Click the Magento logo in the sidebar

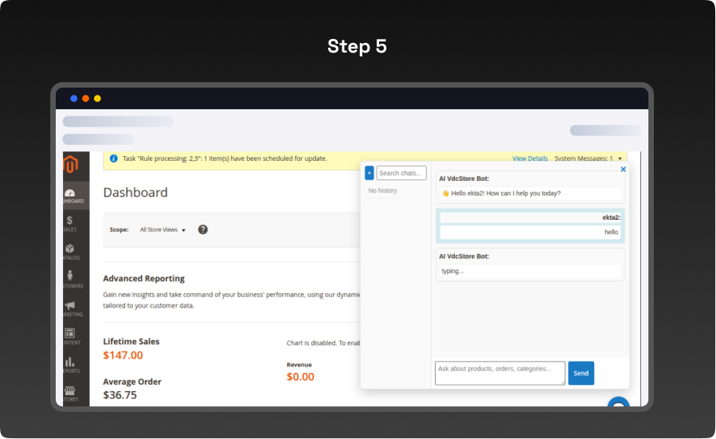(72, 166)
